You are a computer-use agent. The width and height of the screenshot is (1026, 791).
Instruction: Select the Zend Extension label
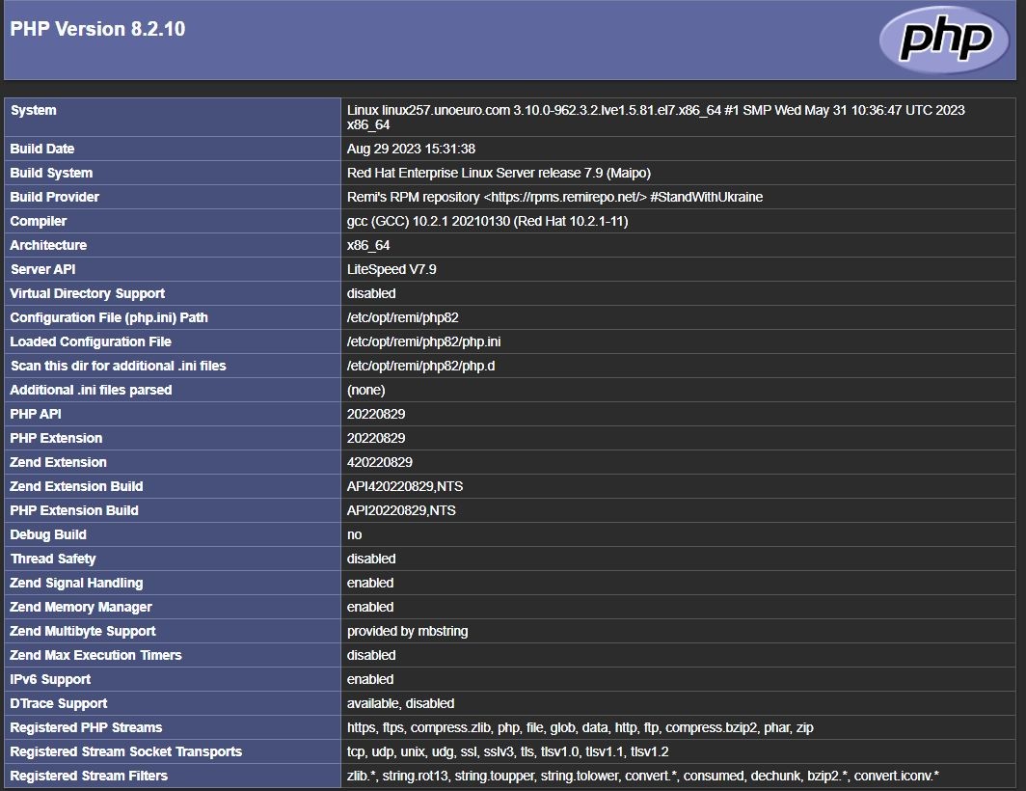pos(58,462)
